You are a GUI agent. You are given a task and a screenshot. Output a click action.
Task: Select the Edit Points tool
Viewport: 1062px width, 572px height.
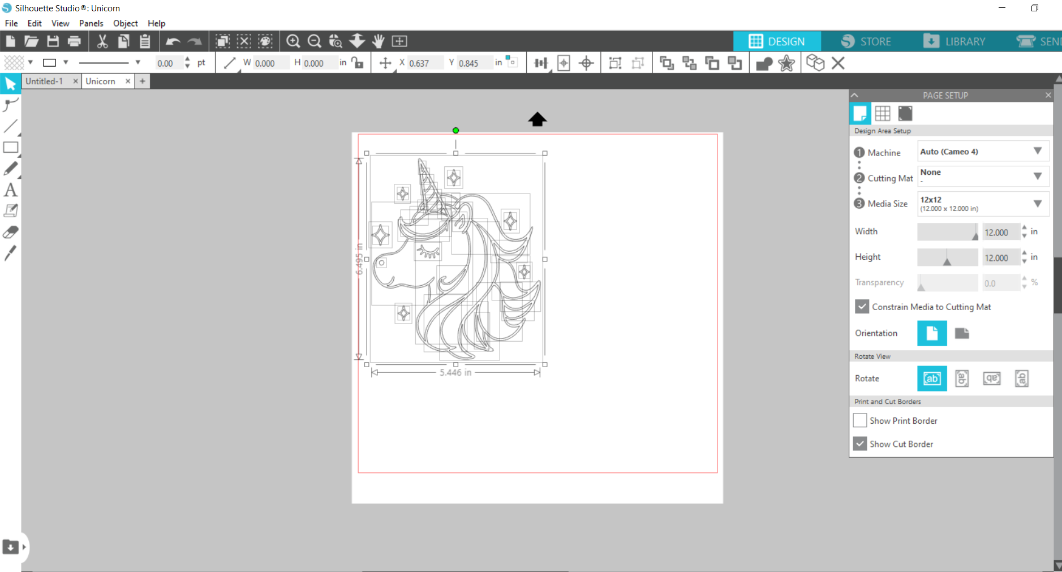[x=10, y=105]
